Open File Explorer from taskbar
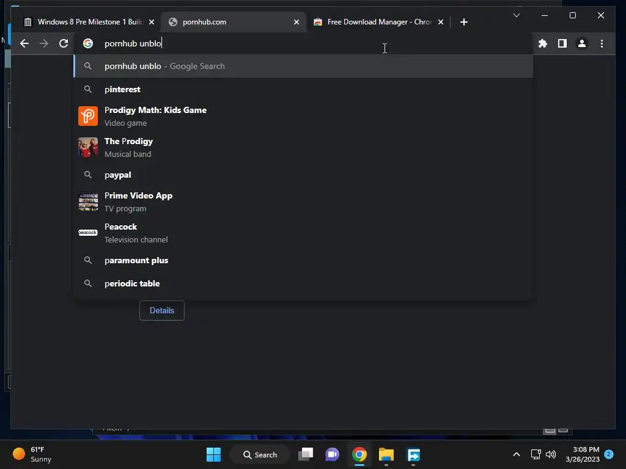626x469 pixels. pos(386,454)
